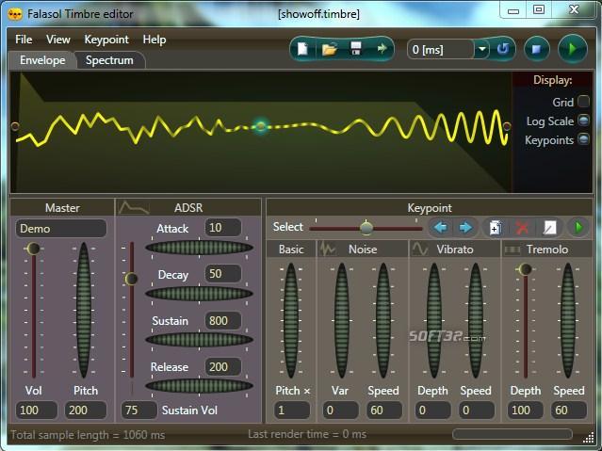The width and height of the screenshot is (602, 451).
Task: Open the Help menu
Action: click(155, 40)
